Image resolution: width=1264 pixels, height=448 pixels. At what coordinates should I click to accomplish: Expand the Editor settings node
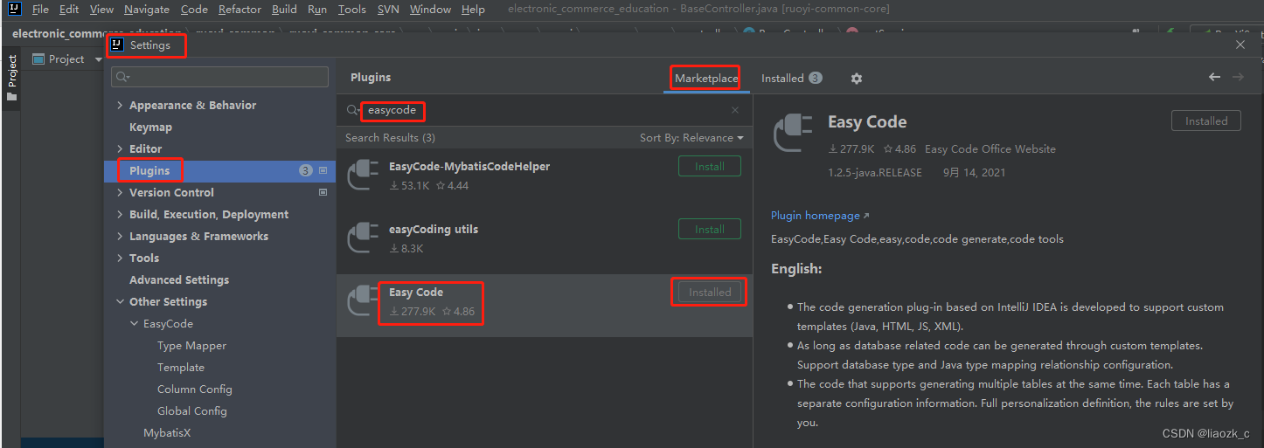click(121, 149)
